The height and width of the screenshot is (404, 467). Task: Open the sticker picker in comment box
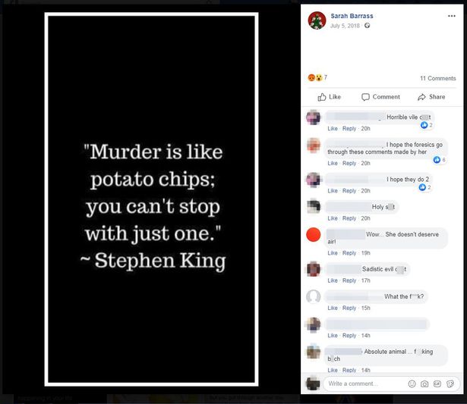(x=450, y=384)
